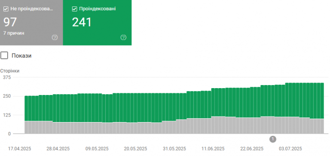
Task: Toggle the 'Проіндексовані' checkbox
Action: point(74,9)
